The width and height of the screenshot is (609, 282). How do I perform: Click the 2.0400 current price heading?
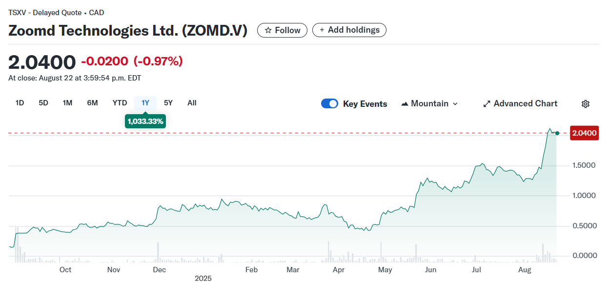(x=42, y=62)
